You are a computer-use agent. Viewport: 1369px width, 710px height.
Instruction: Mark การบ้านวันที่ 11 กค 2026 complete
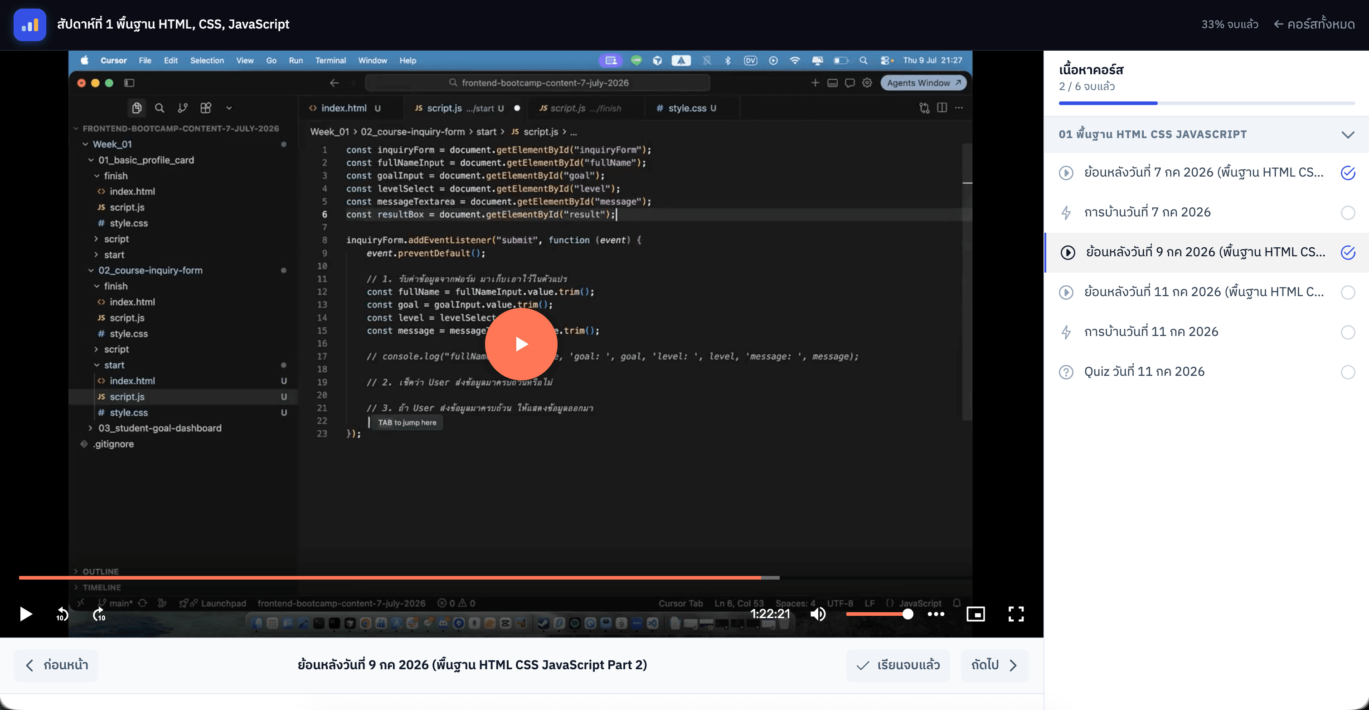[x=1348, y=332]
